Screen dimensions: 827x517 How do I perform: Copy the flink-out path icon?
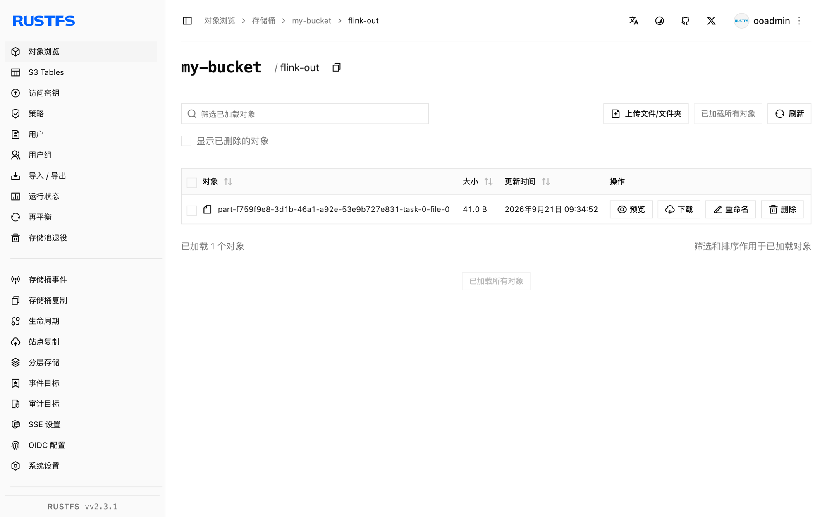(x=337, y=67)
